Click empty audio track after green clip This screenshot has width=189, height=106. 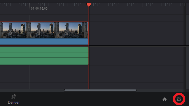(137, 56)
